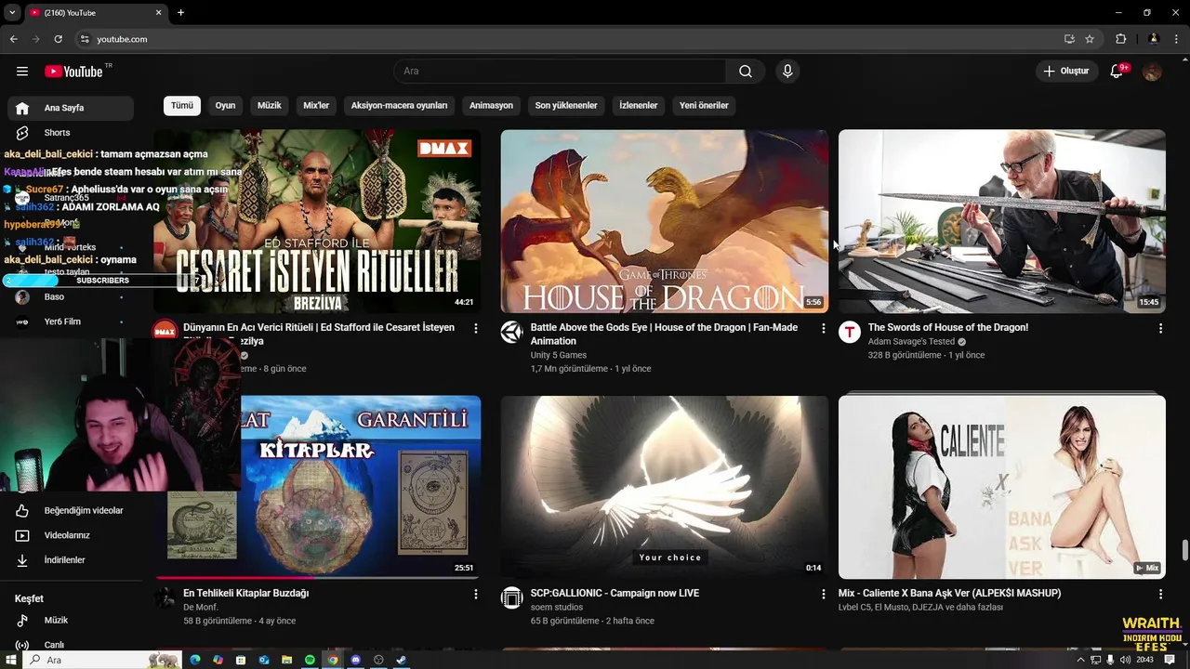
Task: Open more options for The Swords of House of the Dragon
Action: (1160, 329)
